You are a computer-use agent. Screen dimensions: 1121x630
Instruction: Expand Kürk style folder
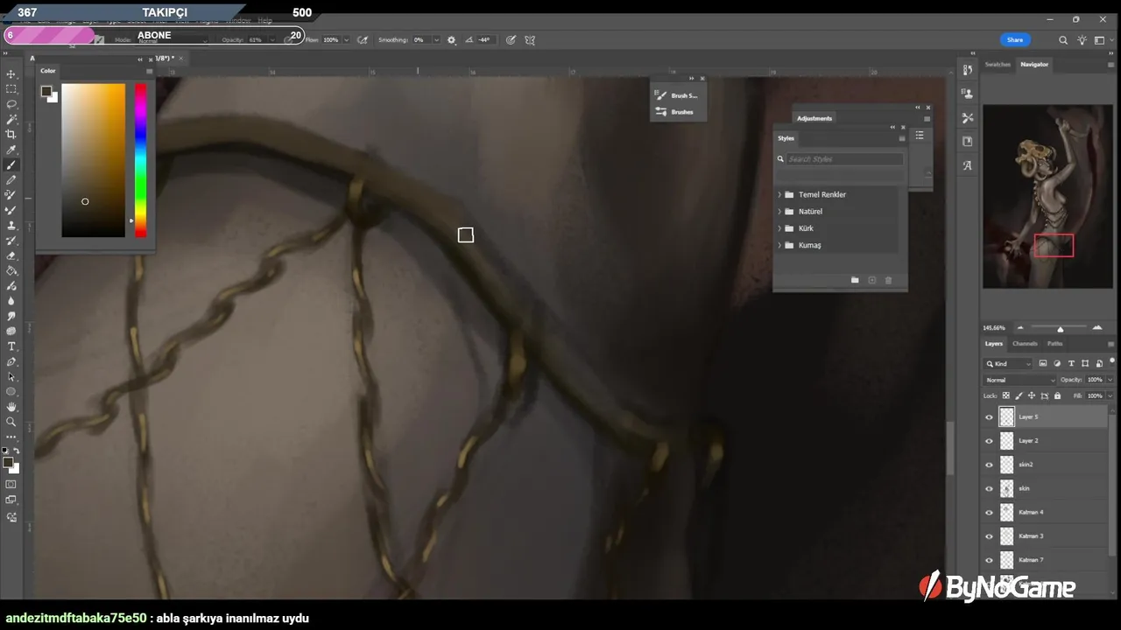[779, 228]
